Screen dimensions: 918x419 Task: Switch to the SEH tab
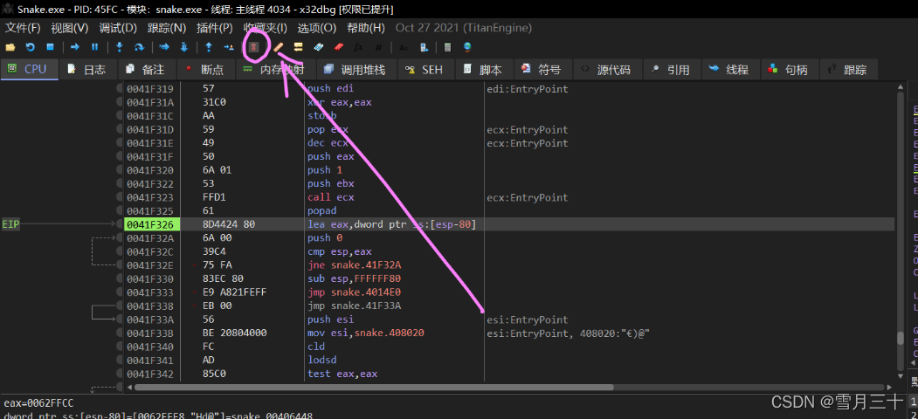click(425, 70)
